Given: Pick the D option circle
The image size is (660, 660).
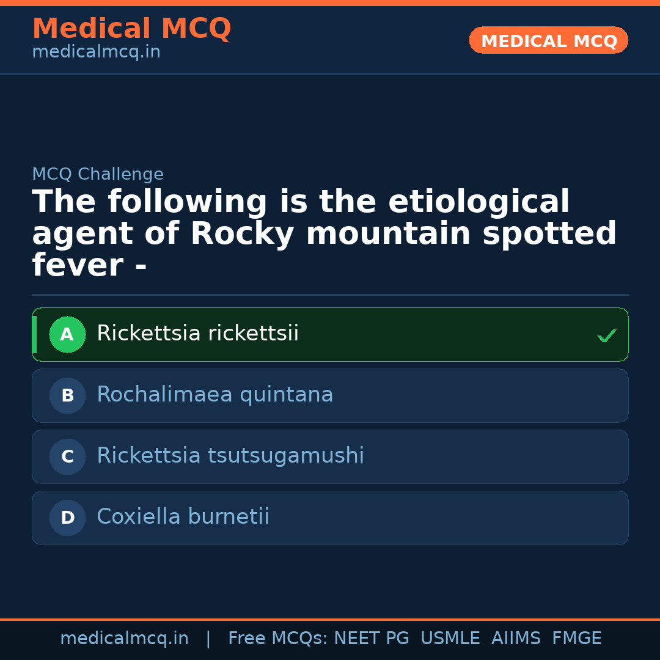Looking at the screenshot, I should pos(67,518).
